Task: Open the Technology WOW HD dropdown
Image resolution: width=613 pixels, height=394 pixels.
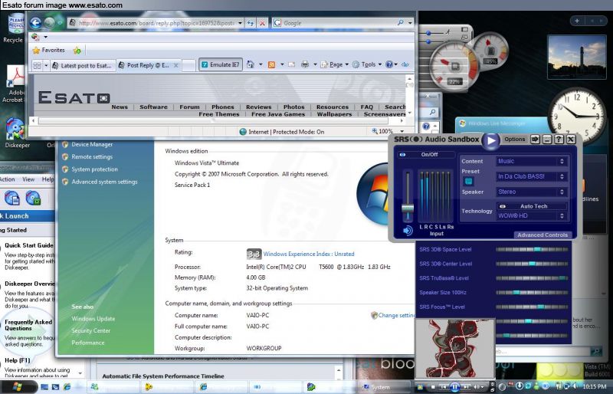Action: point(531,215)
